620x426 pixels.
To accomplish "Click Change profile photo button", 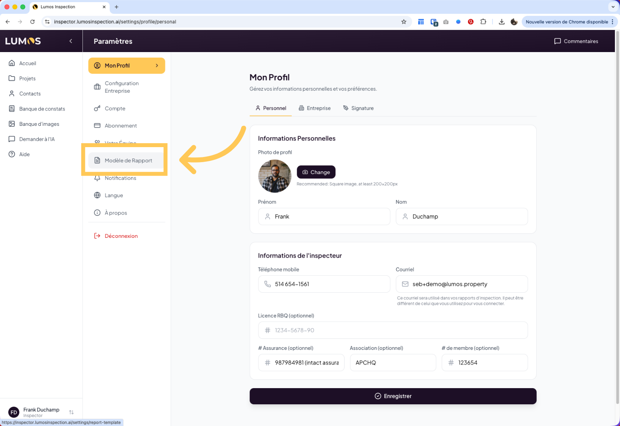I will [x=316, y=172].
